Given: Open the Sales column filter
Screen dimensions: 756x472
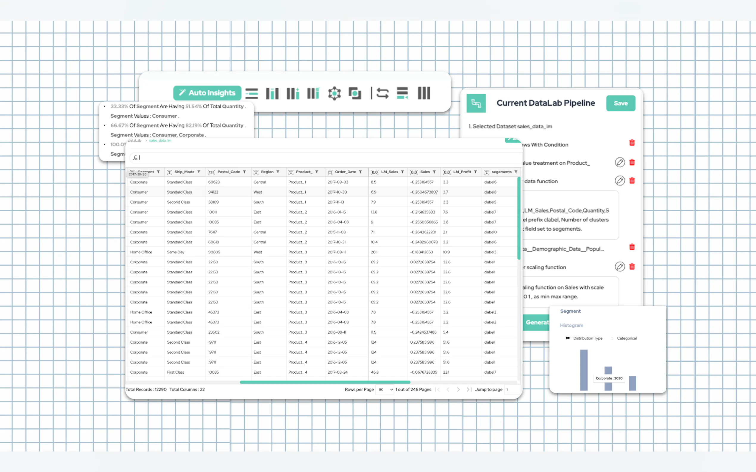Looking at the screenshot, I should pyautogui.click(x=434, y=172).
